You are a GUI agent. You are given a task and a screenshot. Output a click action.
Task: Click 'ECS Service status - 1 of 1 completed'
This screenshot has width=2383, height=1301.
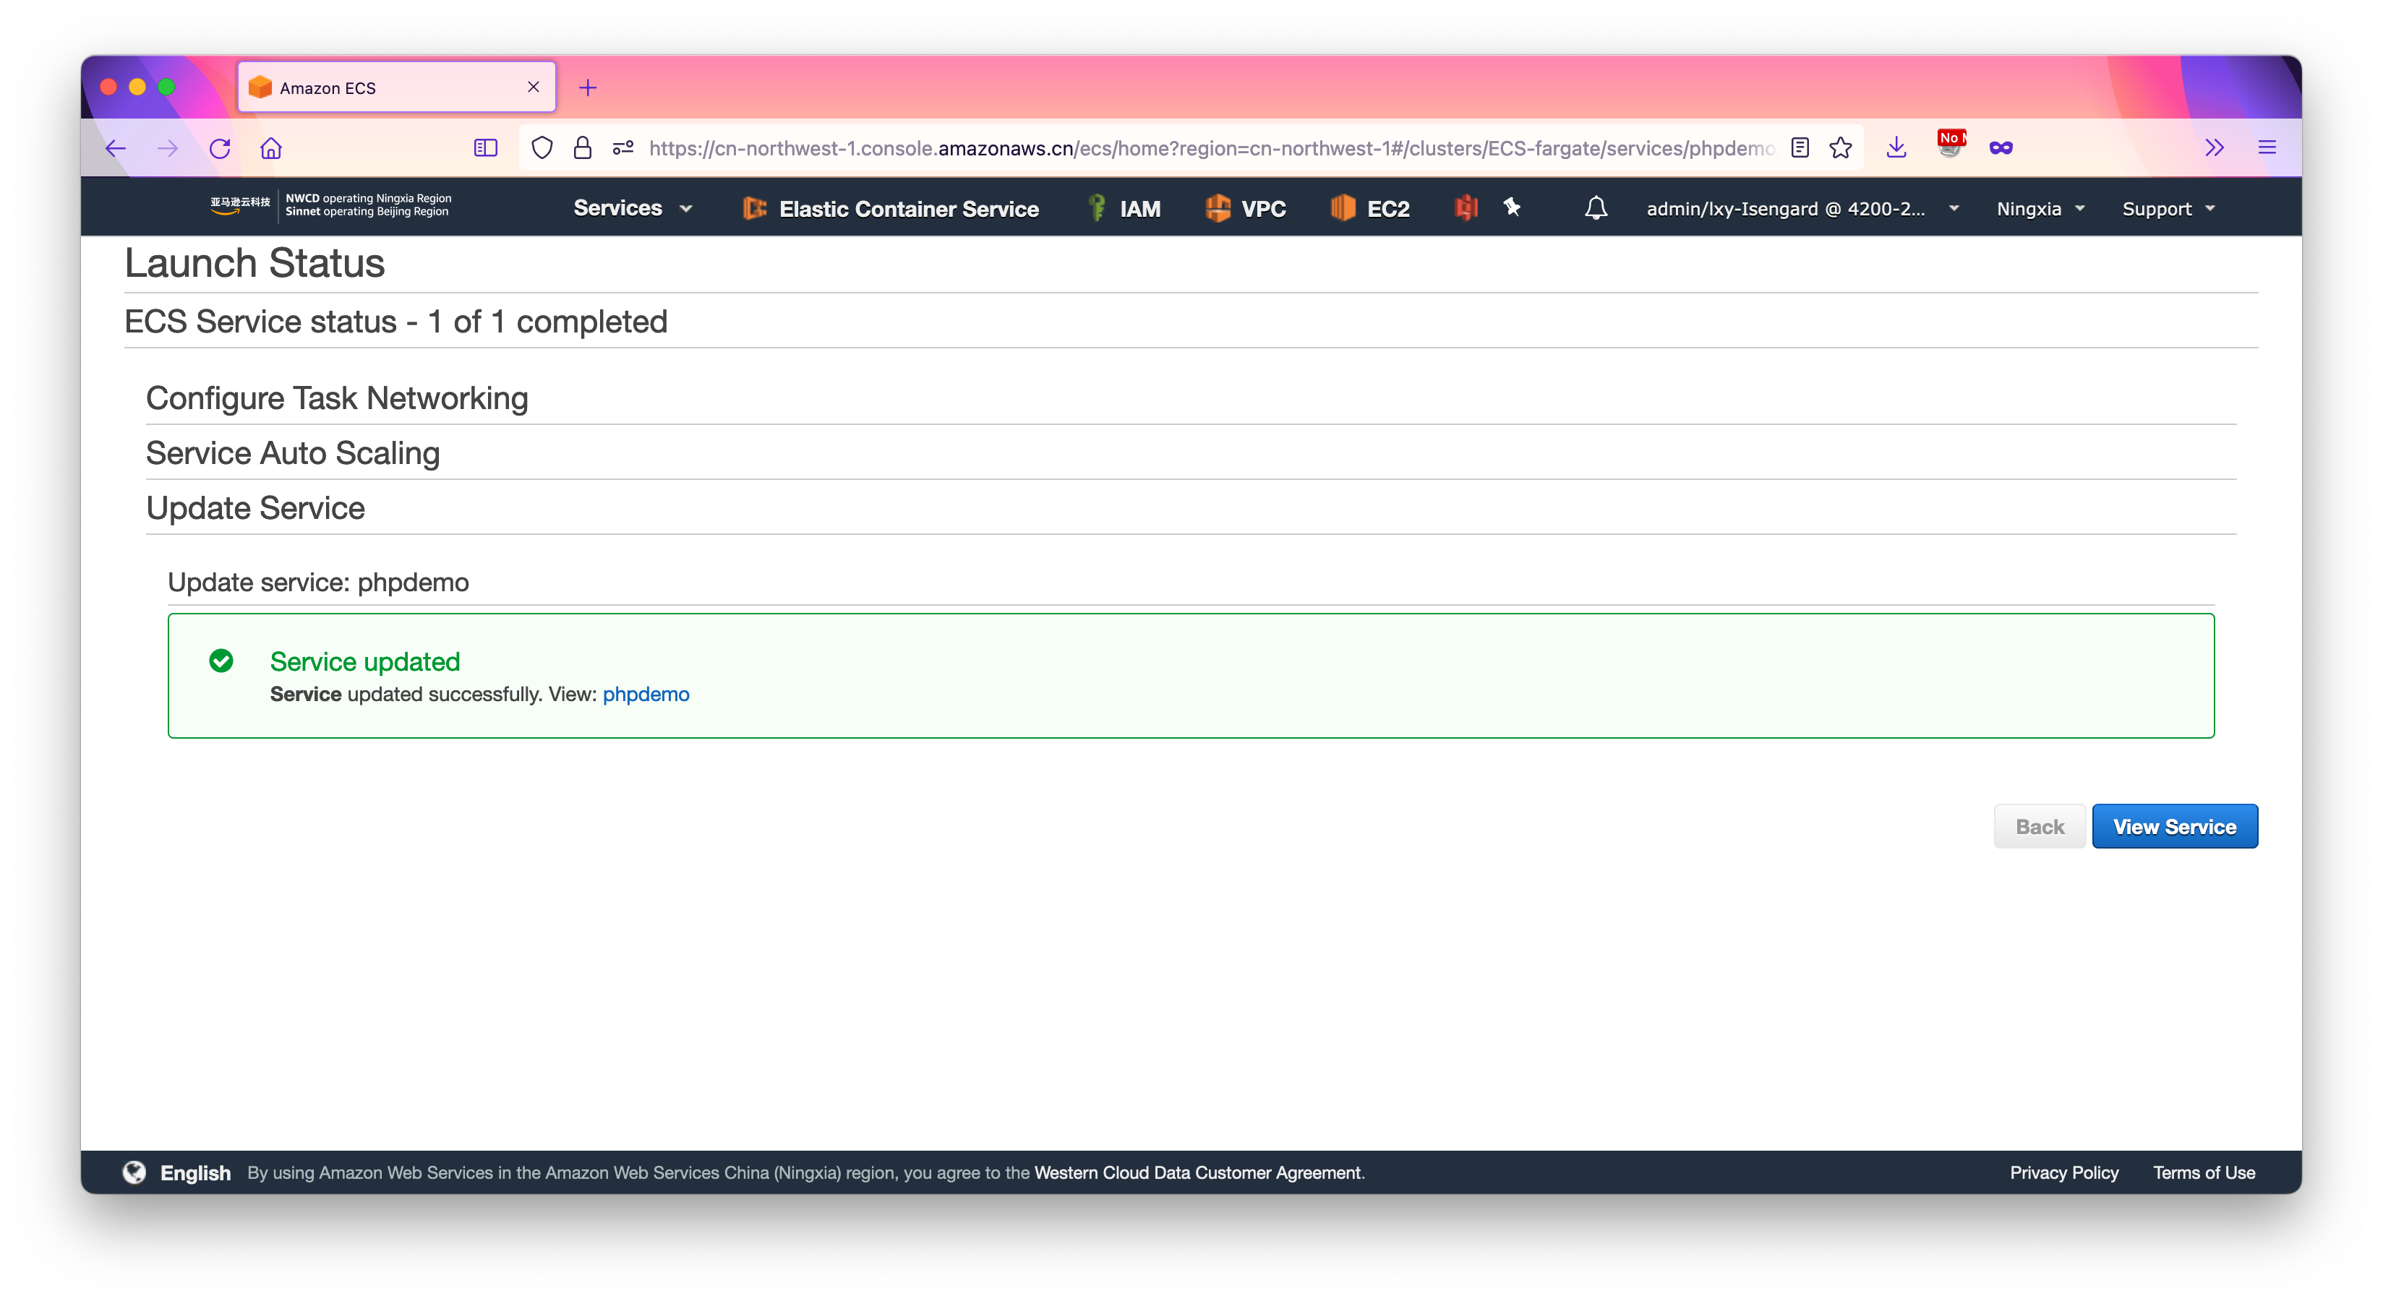(396, 322)
